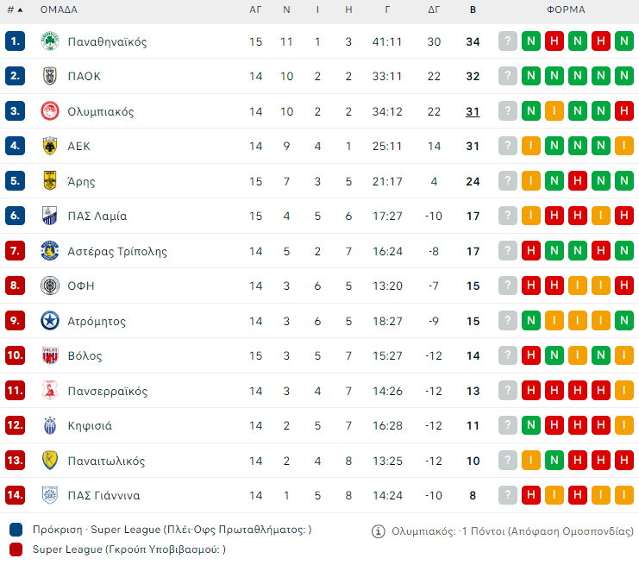
Task: Open the Κηφισιά team link
Action: 90,425
